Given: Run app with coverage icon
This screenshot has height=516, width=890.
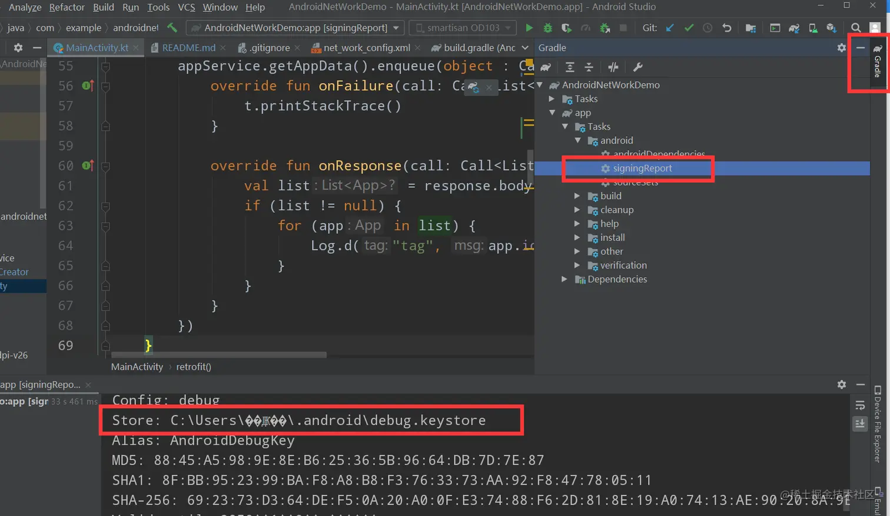Looking at the screenshot, I should (x=566, y=28).
